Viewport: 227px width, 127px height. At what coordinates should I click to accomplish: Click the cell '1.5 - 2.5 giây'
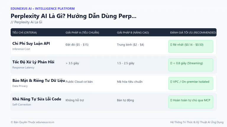tap(126, 63)
